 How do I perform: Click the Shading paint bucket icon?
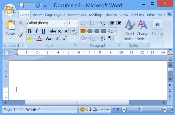(x=83, y=38)
